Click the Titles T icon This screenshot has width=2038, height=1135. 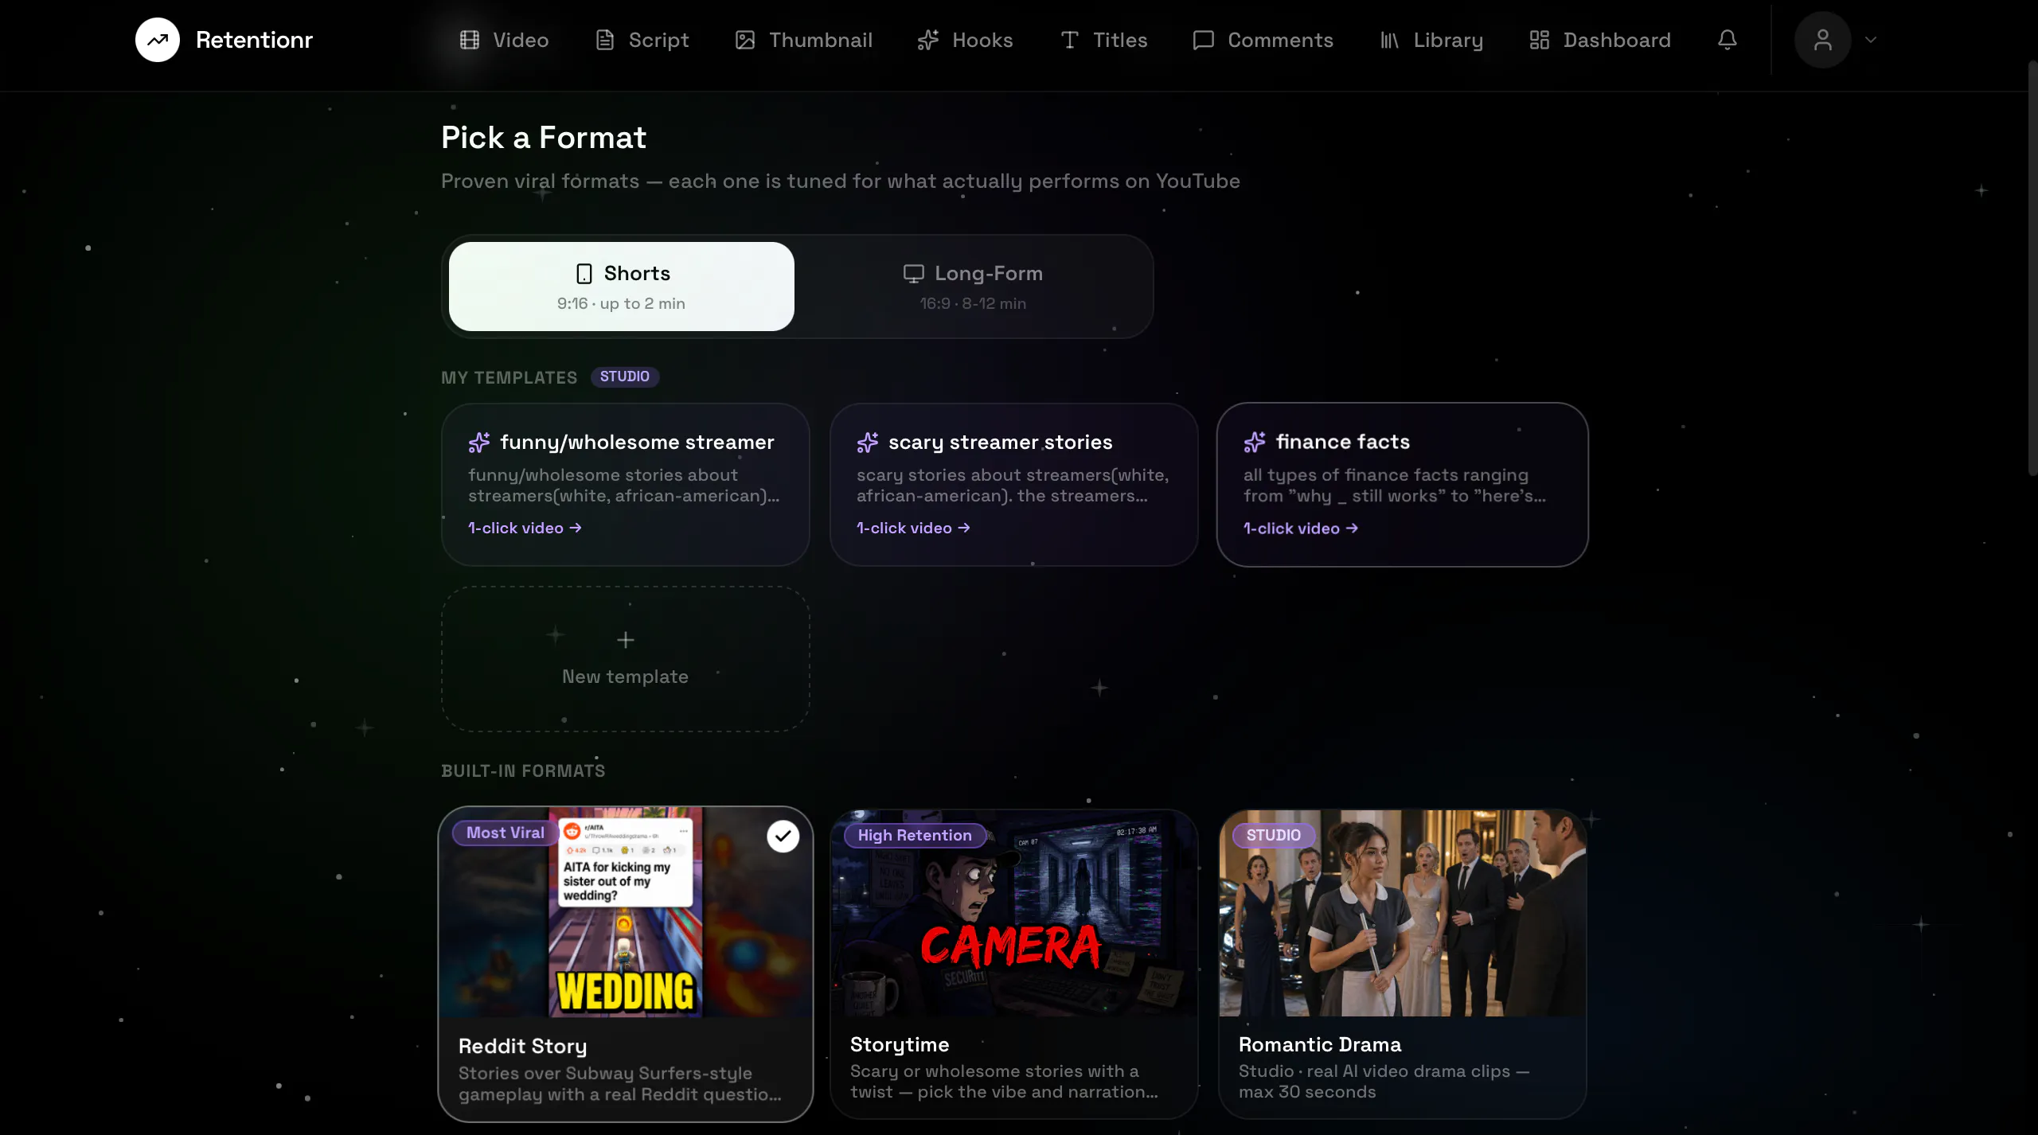1069,40
